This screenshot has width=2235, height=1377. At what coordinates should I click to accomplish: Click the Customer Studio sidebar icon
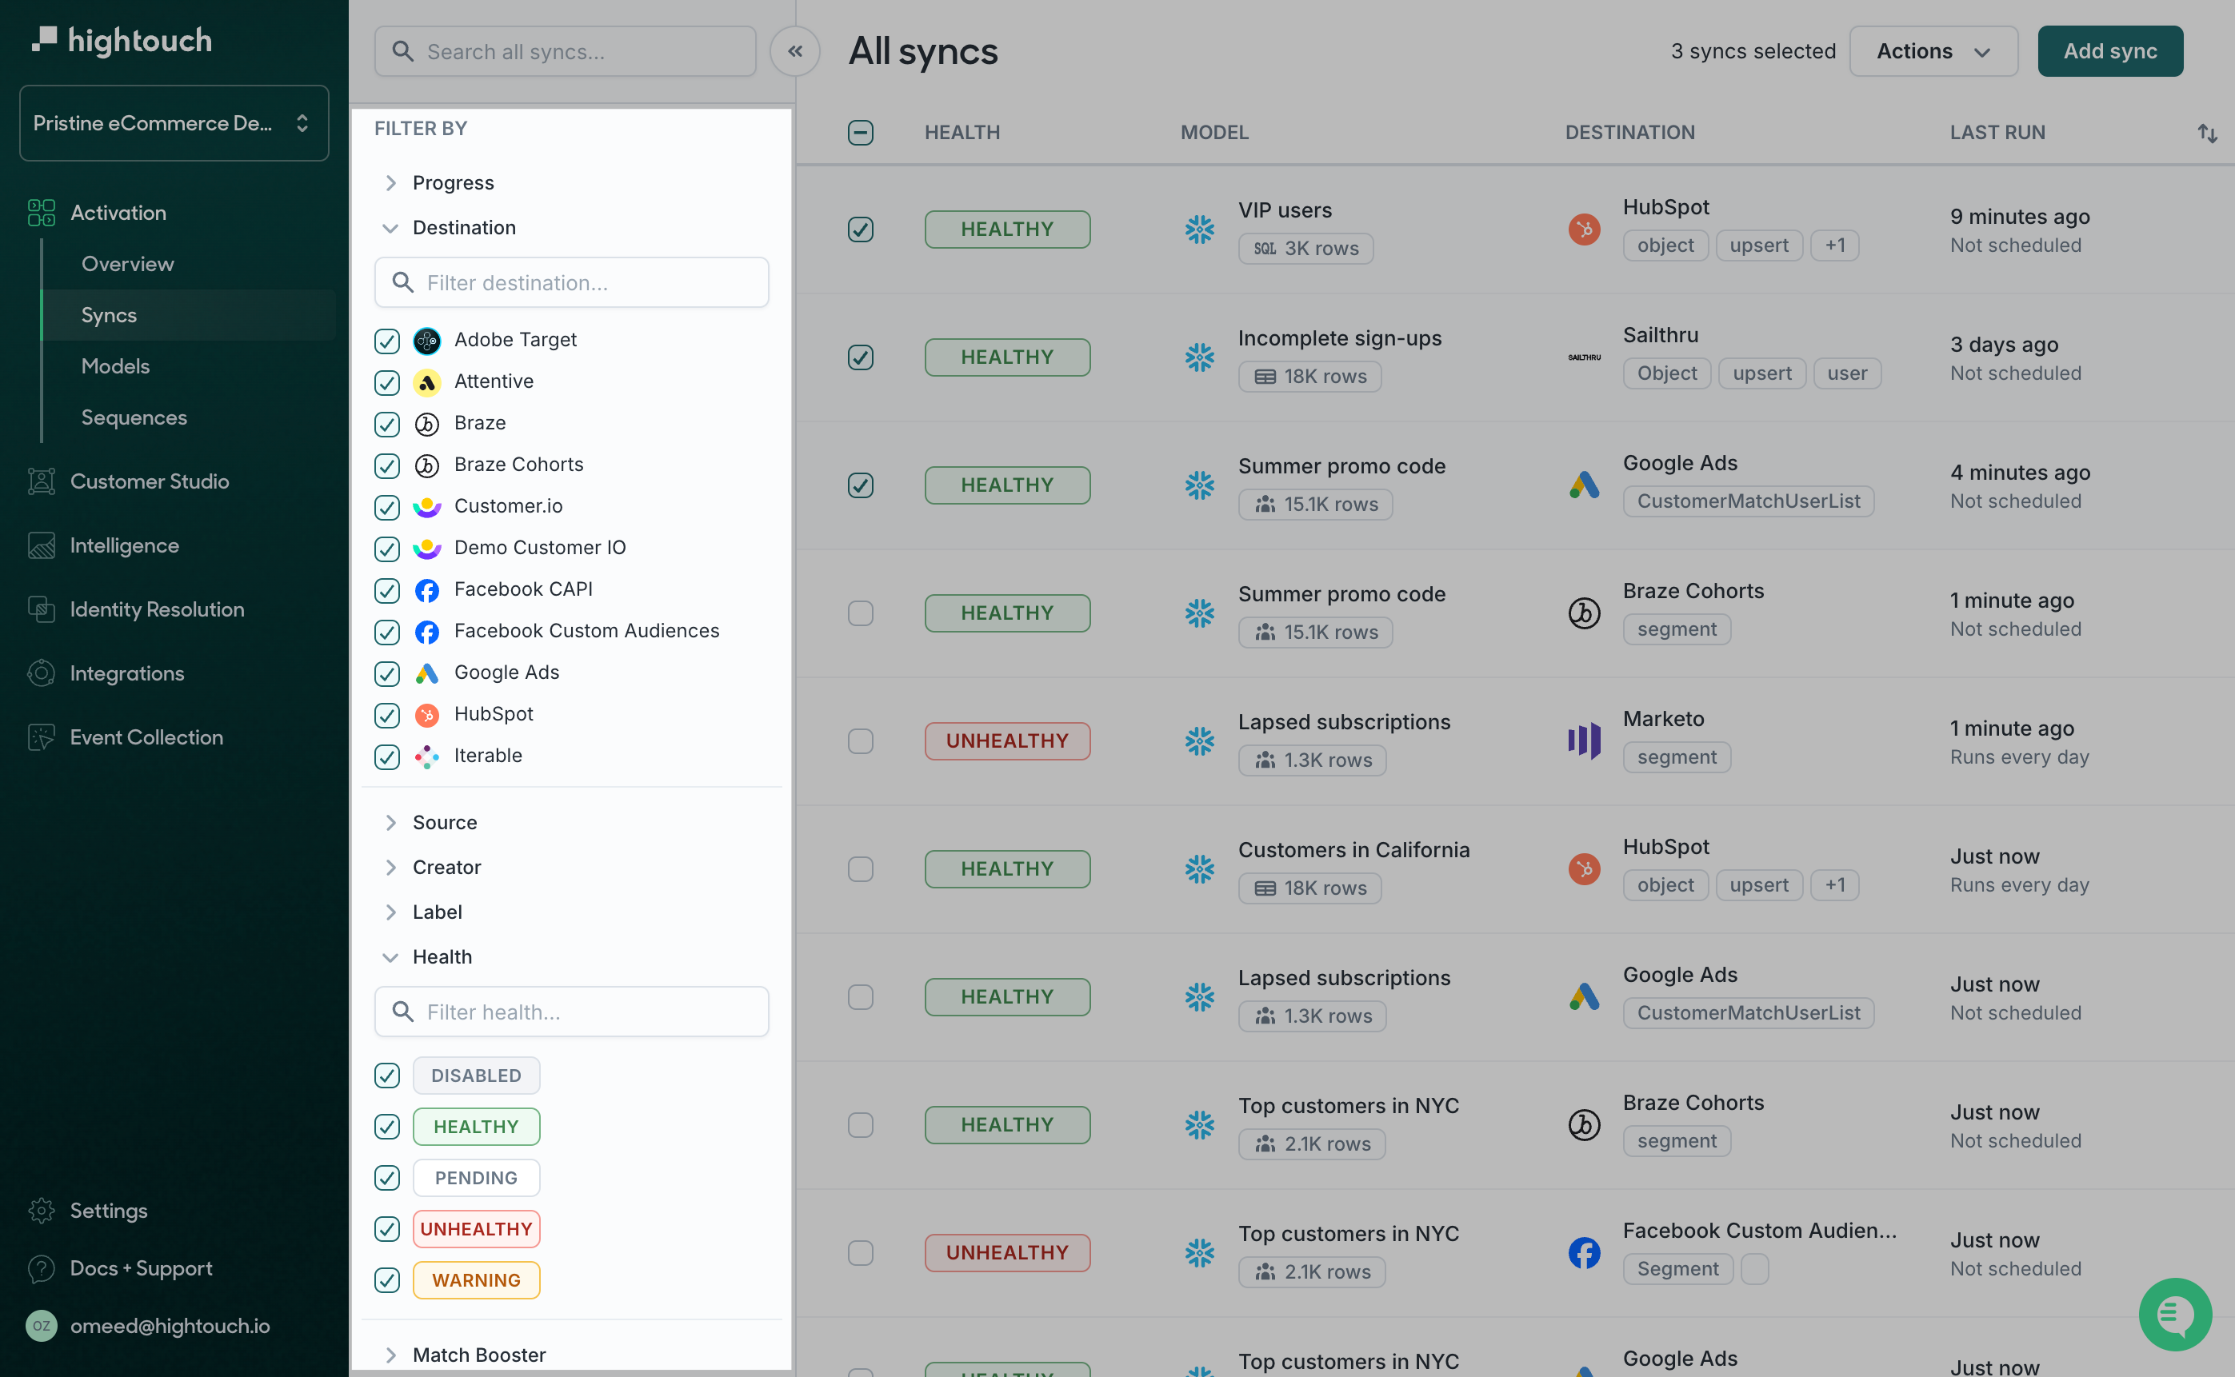click(x=41, y=481)
